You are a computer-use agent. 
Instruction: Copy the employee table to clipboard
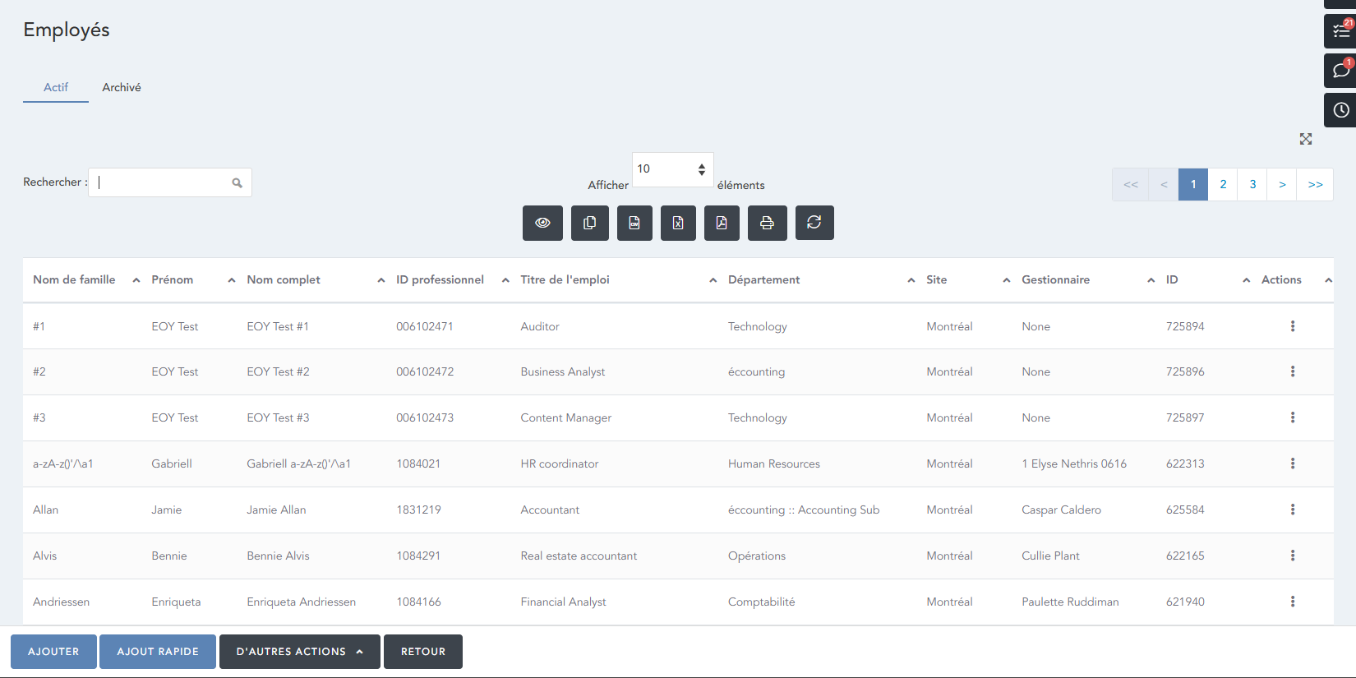pyautogui.click(x=590, y=223)
